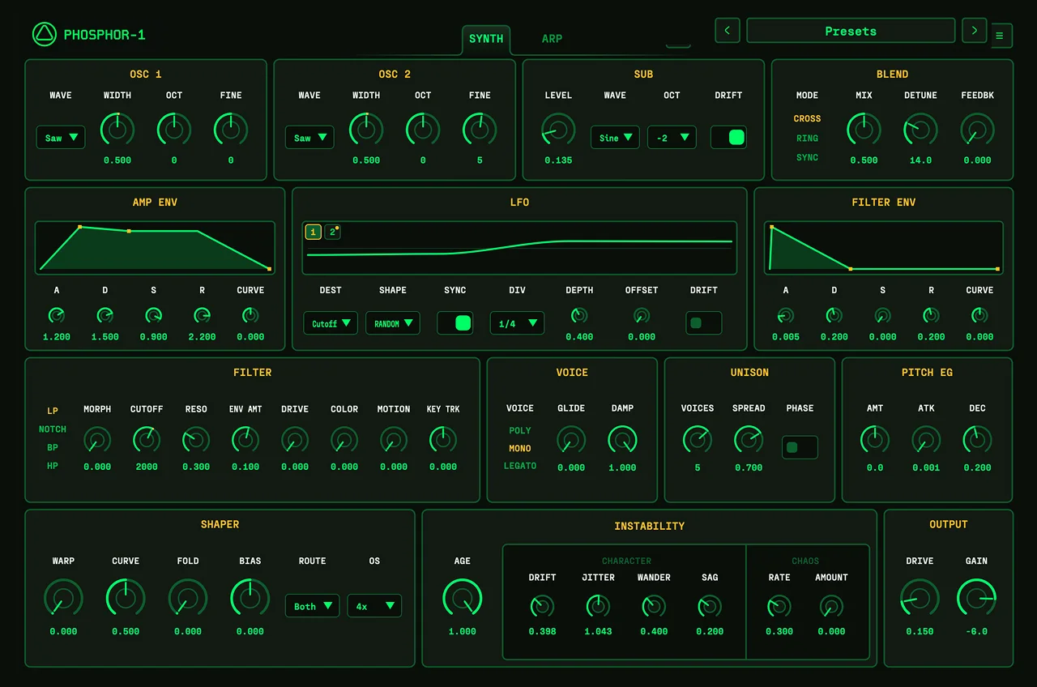Open LFO DEST Cutoff dropdown
Screen dimensions: 1037x687
pos(331,323)
